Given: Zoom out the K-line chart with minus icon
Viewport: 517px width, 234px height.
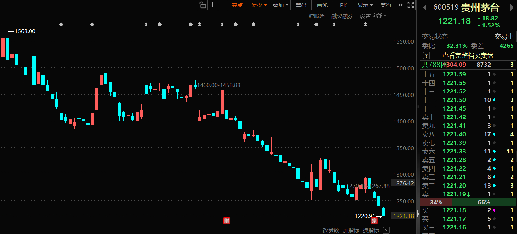Looking at the screenshot, I should 222,5.
